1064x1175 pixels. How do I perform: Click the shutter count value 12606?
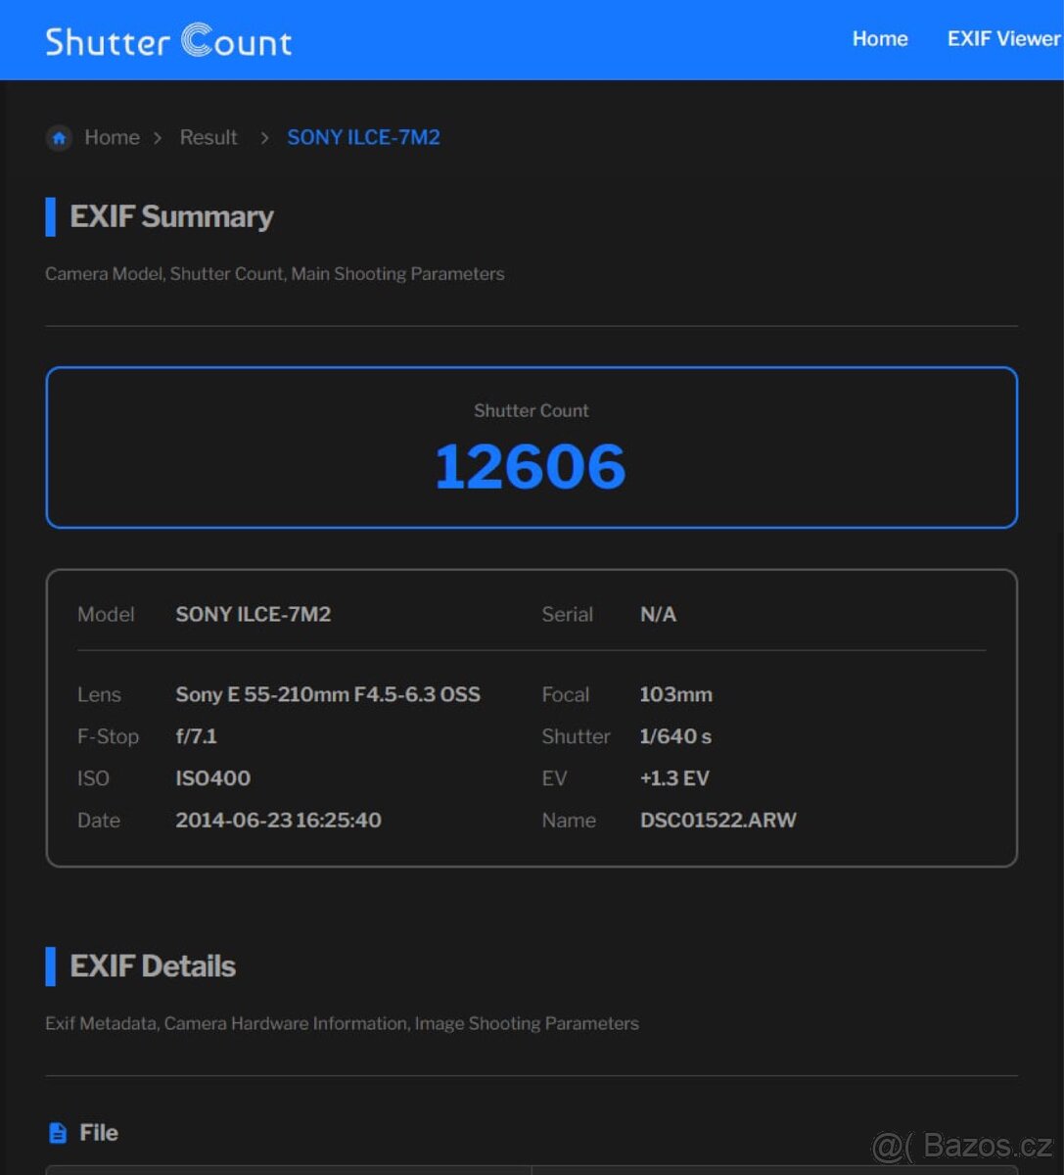click(531, 466)
